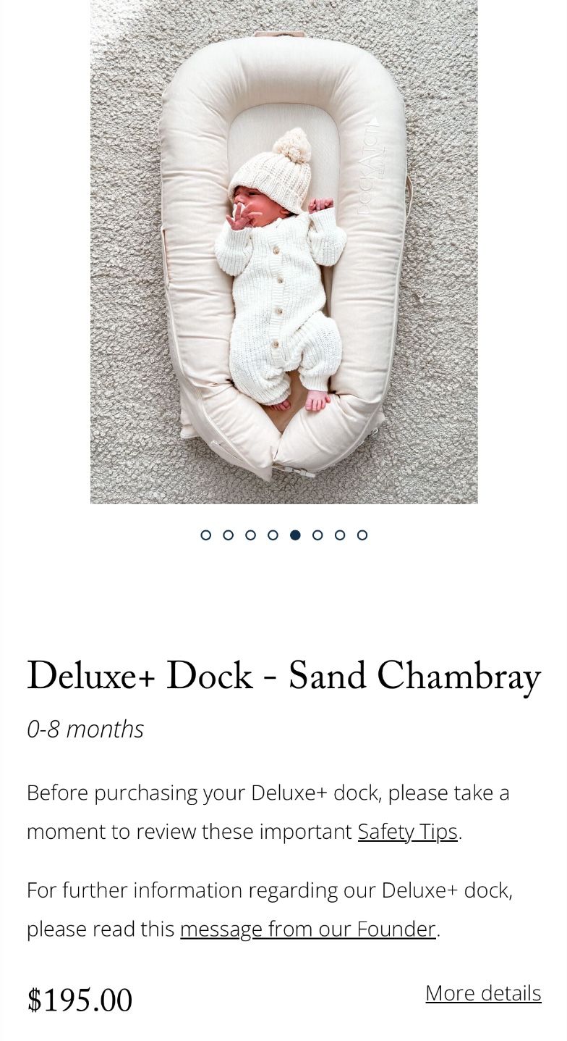Screen dimensions: 567x1041
Task: Go to the last carousel dot
Action: coord(362,535)
